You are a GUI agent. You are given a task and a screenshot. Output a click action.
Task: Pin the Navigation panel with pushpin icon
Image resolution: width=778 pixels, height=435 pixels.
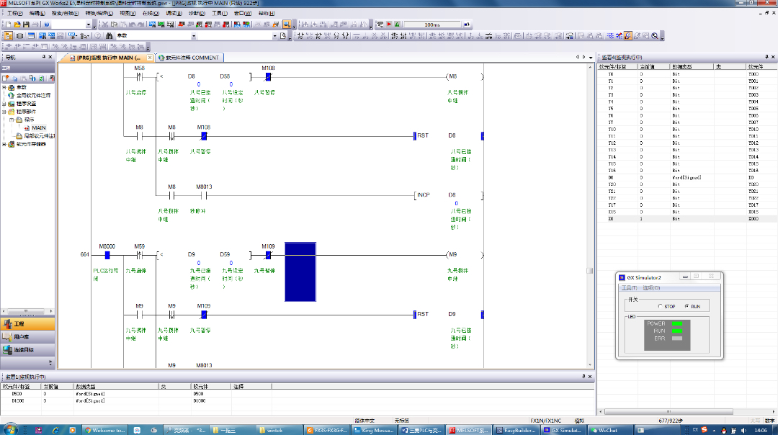point(44,57)
